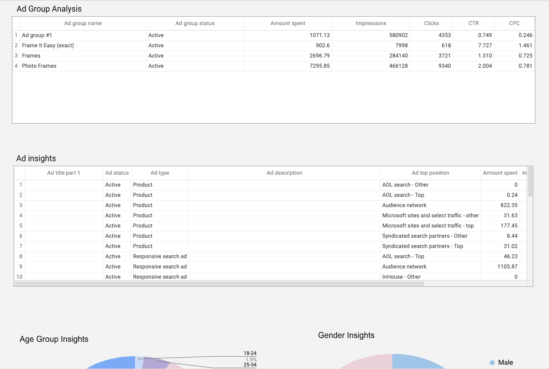Click clicks value 9340
This screenshot has width=549, height=369.
point(444,66)
